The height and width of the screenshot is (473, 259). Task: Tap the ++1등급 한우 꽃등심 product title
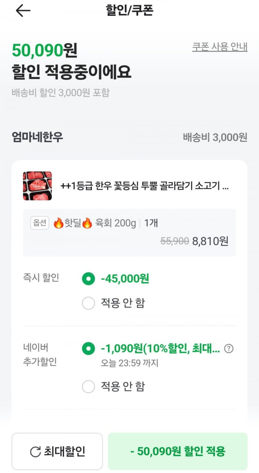pos(145,186)
